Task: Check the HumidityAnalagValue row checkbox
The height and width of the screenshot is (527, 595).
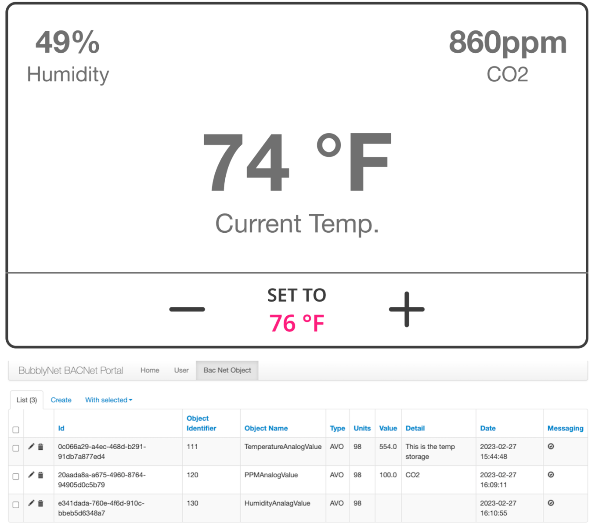Action: pyautogui.click(x=16, y=505)
